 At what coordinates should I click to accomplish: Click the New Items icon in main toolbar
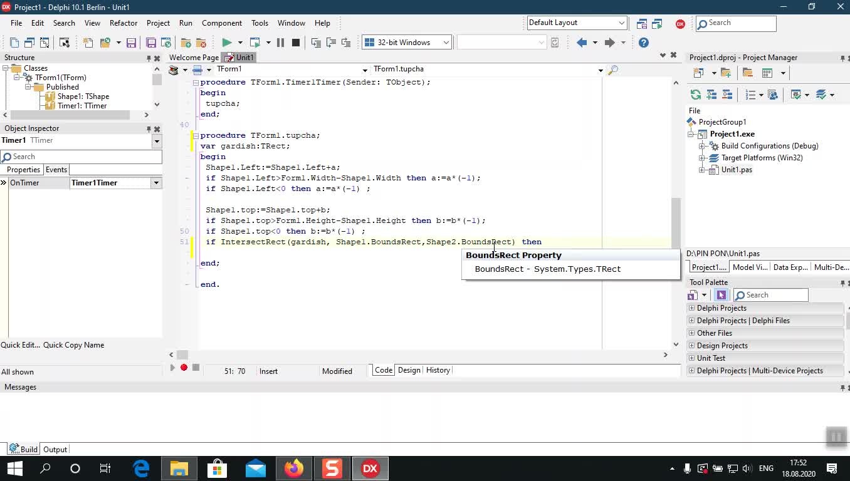tap(88, 43)
